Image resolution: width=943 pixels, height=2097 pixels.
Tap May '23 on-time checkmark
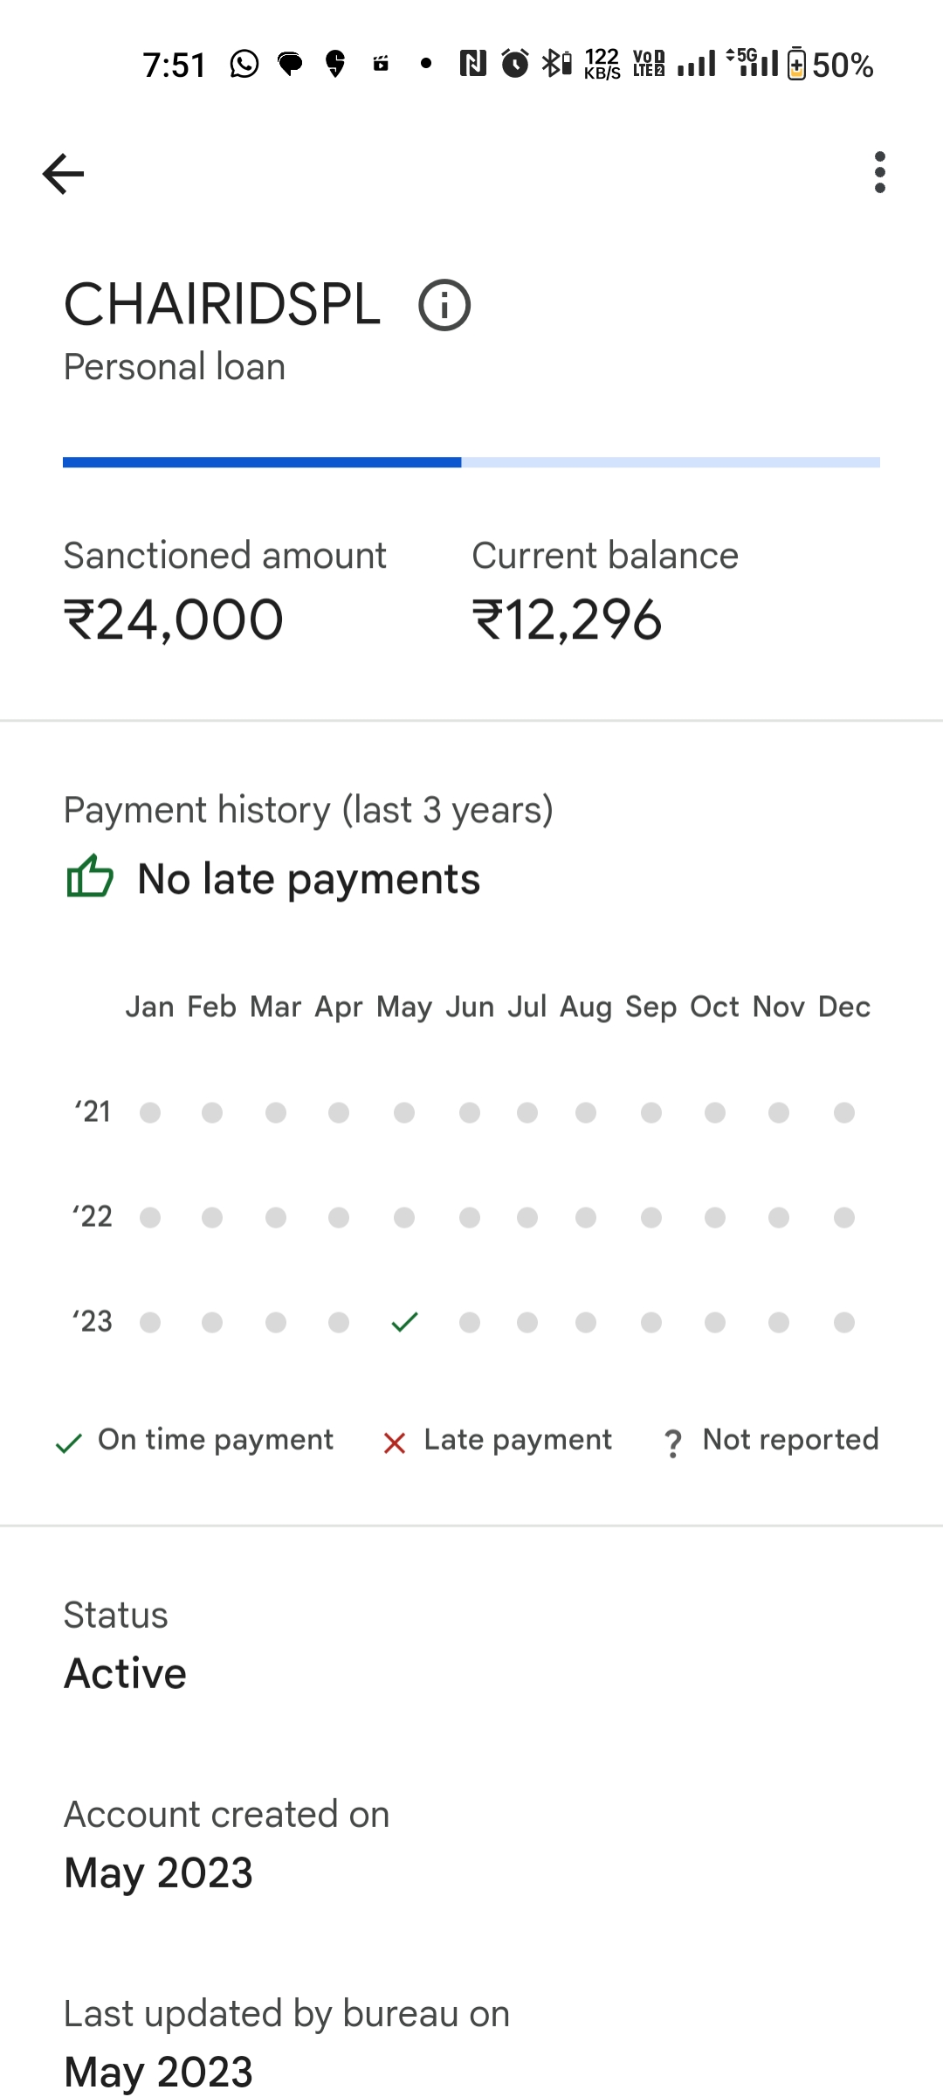[404, 1322]
